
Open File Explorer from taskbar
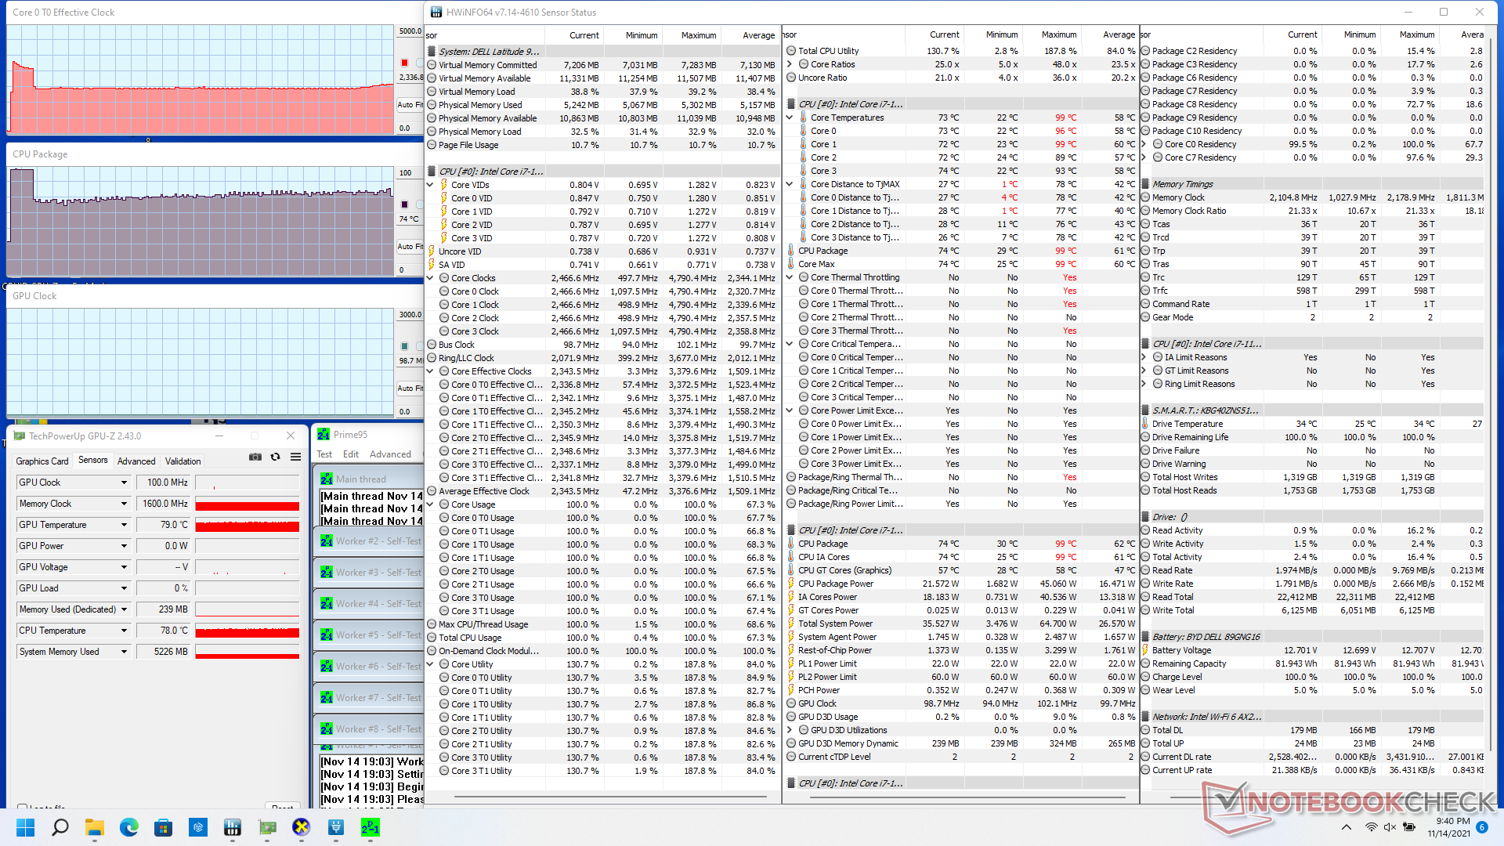95,827
